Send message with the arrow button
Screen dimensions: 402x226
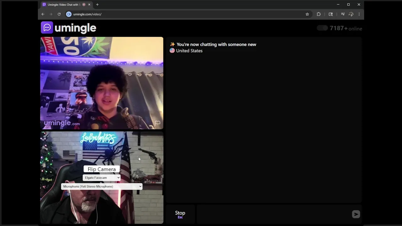click(x=356, y=214)
